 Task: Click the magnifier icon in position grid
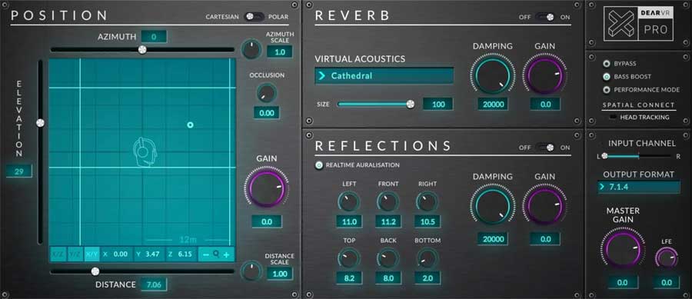click(x=216, y=254)
